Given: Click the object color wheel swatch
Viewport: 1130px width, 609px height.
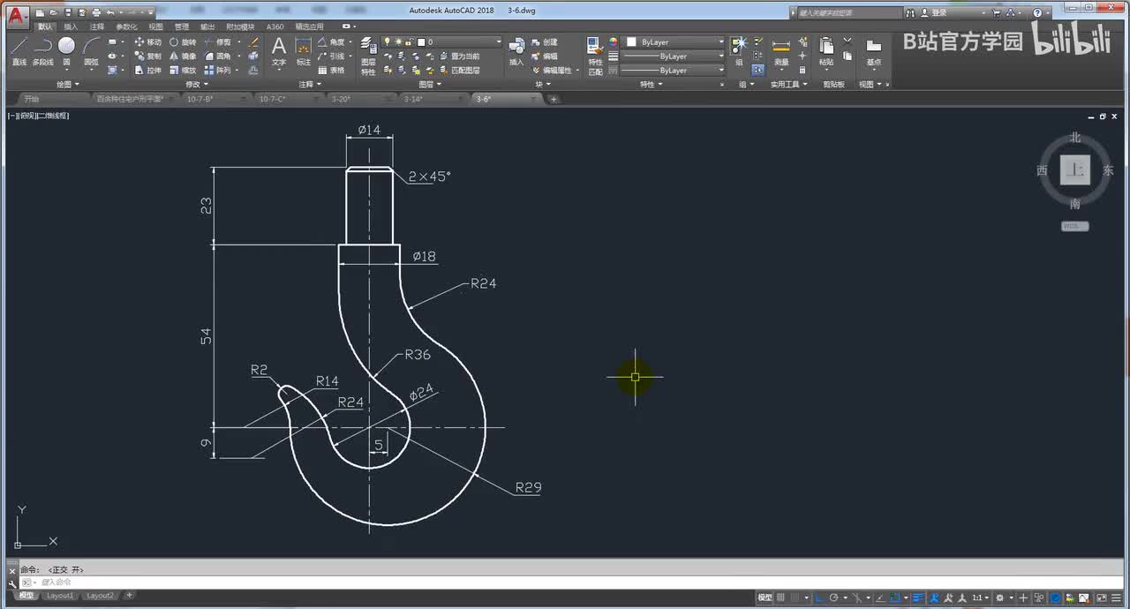Looking at the screenshot, I should pos(613,41).
